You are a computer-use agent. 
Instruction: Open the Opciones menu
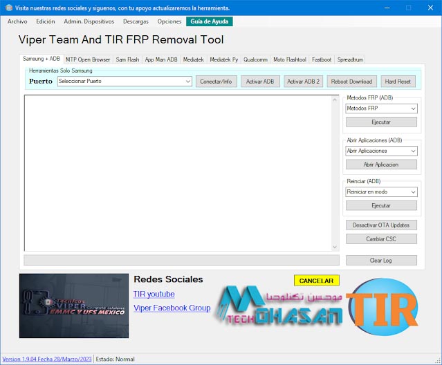[x=169, y=21]
